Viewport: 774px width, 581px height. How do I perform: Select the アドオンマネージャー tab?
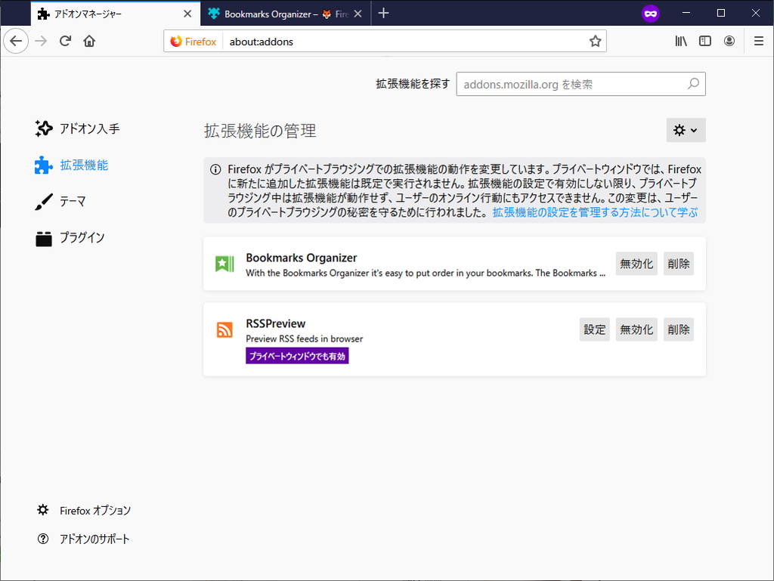click(x=106, y=13)
